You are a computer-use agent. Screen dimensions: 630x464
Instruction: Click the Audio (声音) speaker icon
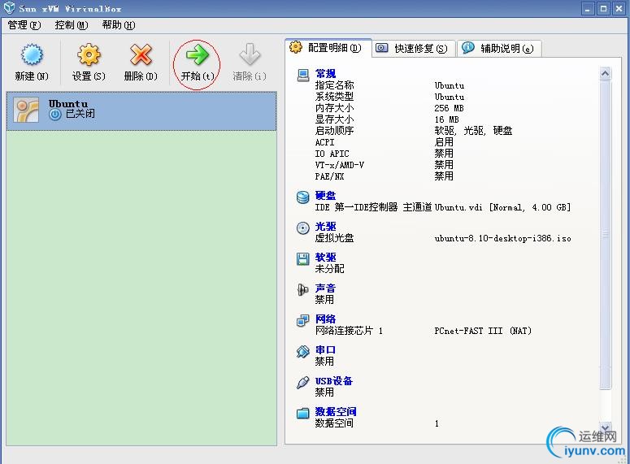click(302, 289)
